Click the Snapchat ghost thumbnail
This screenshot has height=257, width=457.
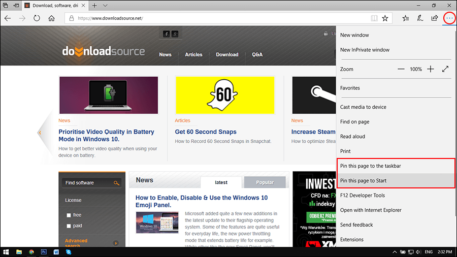(225, 95)
